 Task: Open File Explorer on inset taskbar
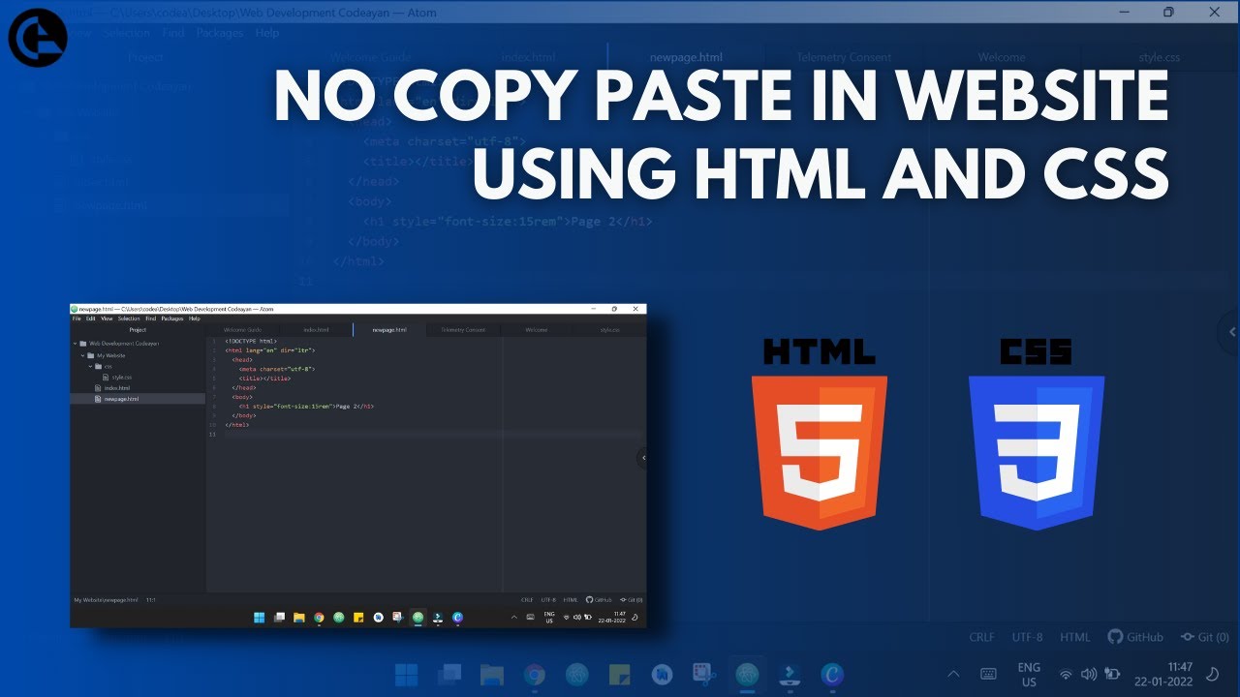[299, 617]
